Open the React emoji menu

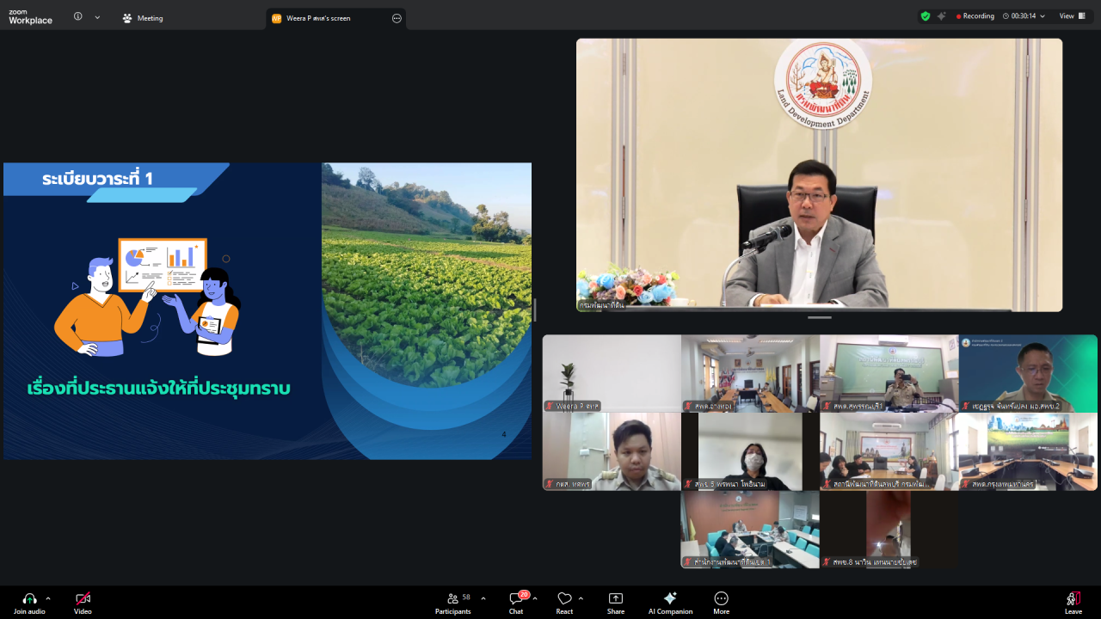[564, 598]
